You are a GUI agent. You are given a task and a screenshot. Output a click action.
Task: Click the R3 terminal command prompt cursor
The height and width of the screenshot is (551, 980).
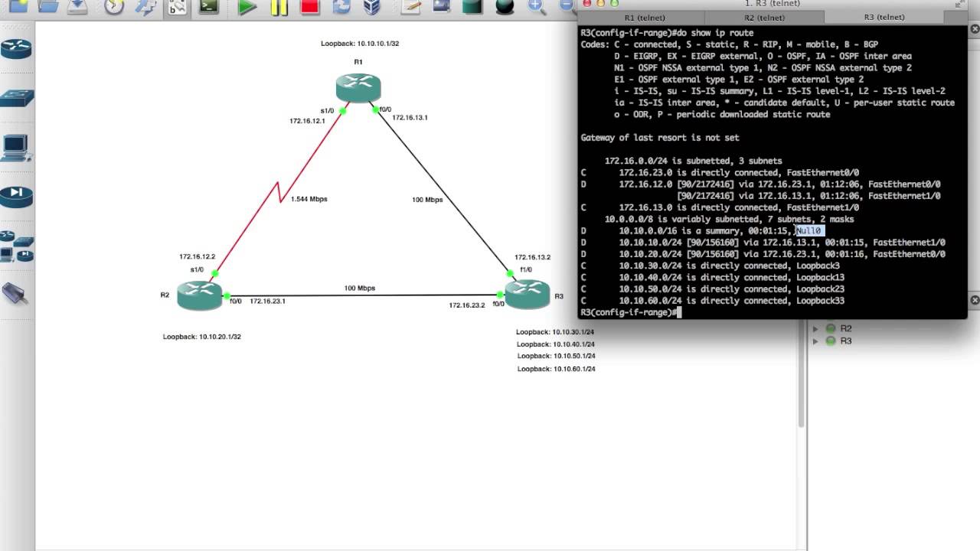coord(678,312)
